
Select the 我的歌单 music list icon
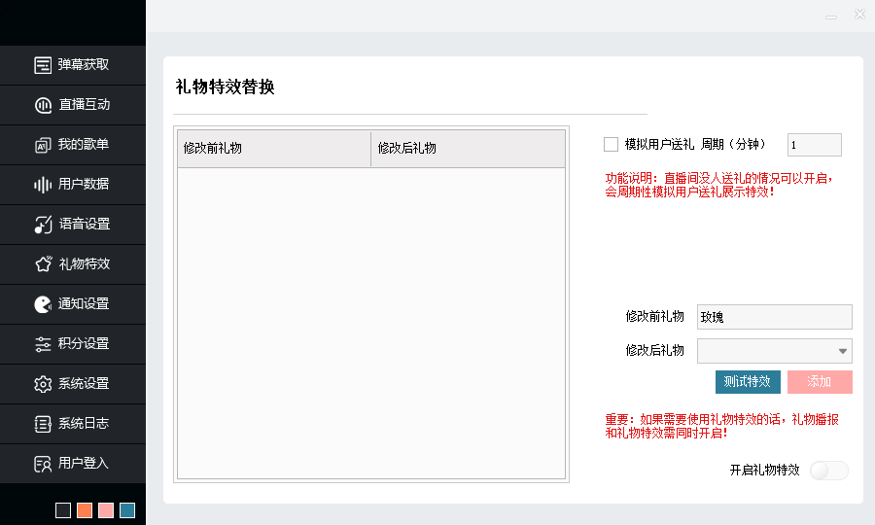[x=43, y=145]
